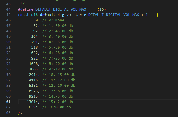Click the comment '// 9:-18.00 db'
Image resolution: width=178 pixels, height=117 pixels.
click(x=58, y=69)
